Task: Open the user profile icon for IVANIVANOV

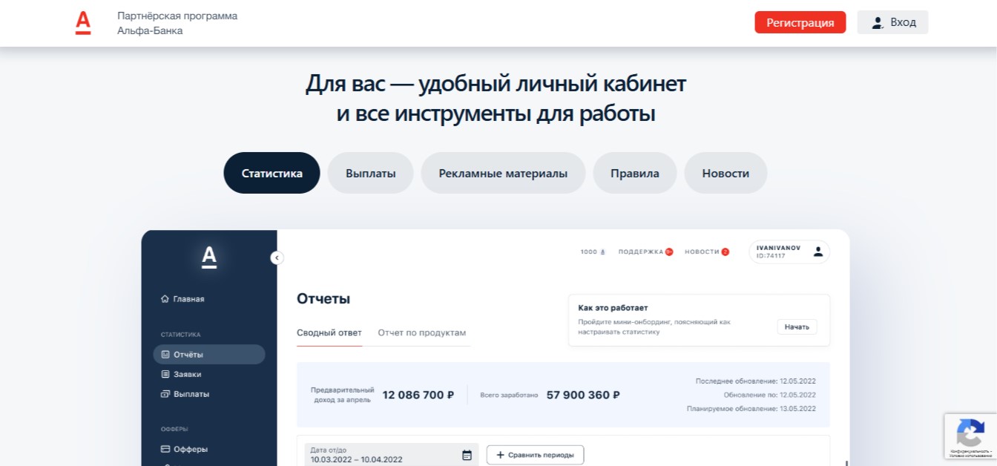Action: coord(818,252)
